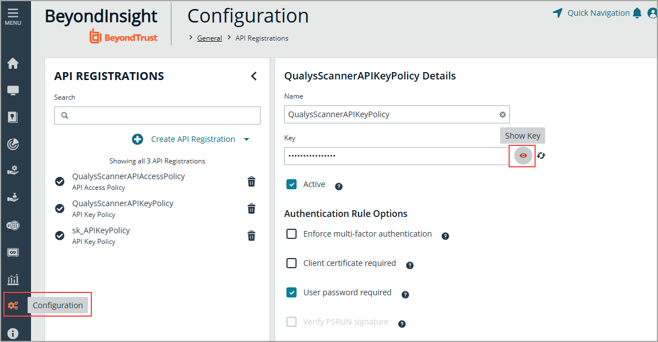Click the General breadcrumb link
658x342 pixels.
click(209, 38)
